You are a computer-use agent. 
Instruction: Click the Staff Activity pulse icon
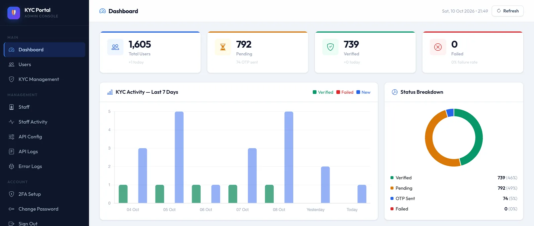12,122
